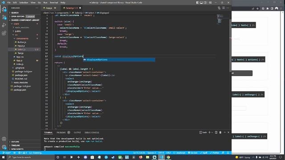Click the git branch name in status bar
The height and width of the screenshot is (160, 285).
pos(7,153)
